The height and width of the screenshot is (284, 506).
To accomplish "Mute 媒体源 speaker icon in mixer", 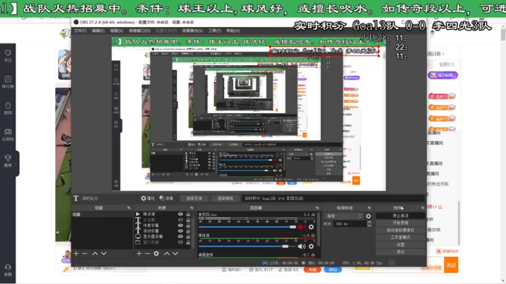I will 302,246.
